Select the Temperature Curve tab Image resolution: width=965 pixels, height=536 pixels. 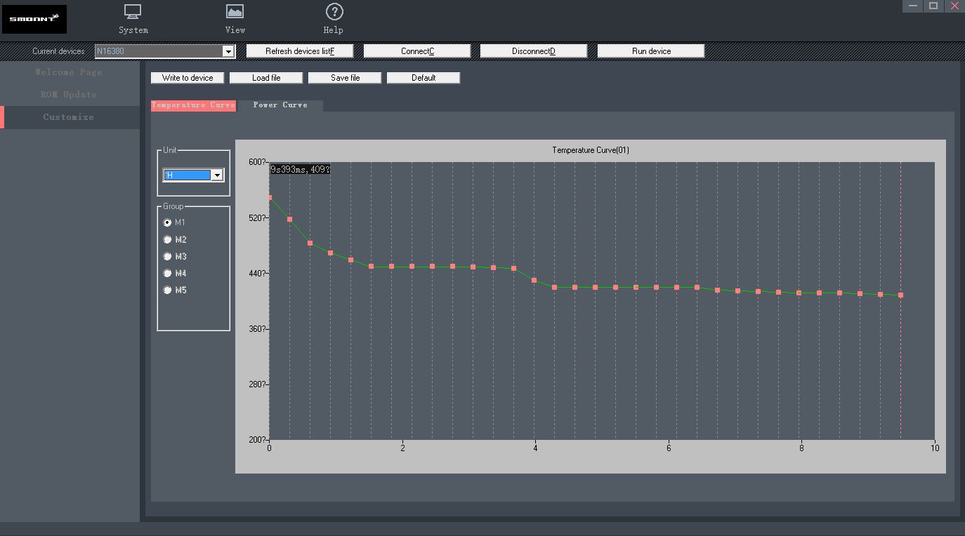tap(193, 105)
